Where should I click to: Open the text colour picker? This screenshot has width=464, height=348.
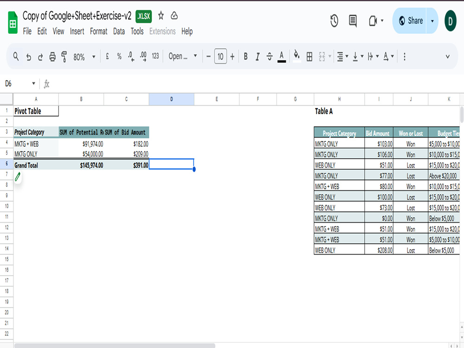[282, 57]
